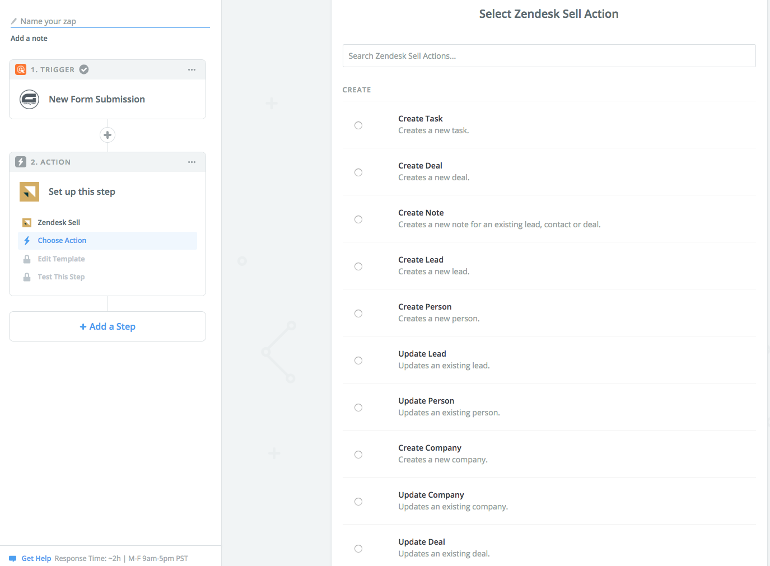
Task: Click the lightning bolt action step icon
Action: (x=21, y=162)
